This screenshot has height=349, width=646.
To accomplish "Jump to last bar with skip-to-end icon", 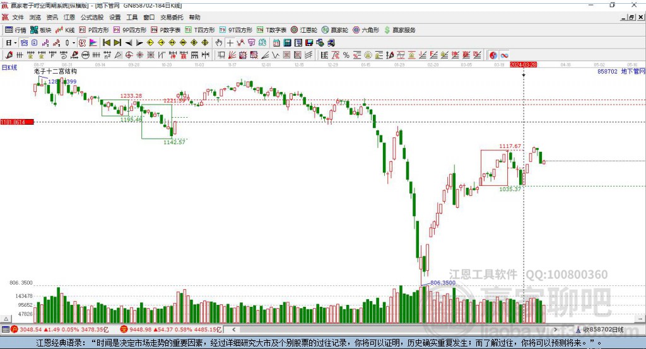I will [117, 43].
